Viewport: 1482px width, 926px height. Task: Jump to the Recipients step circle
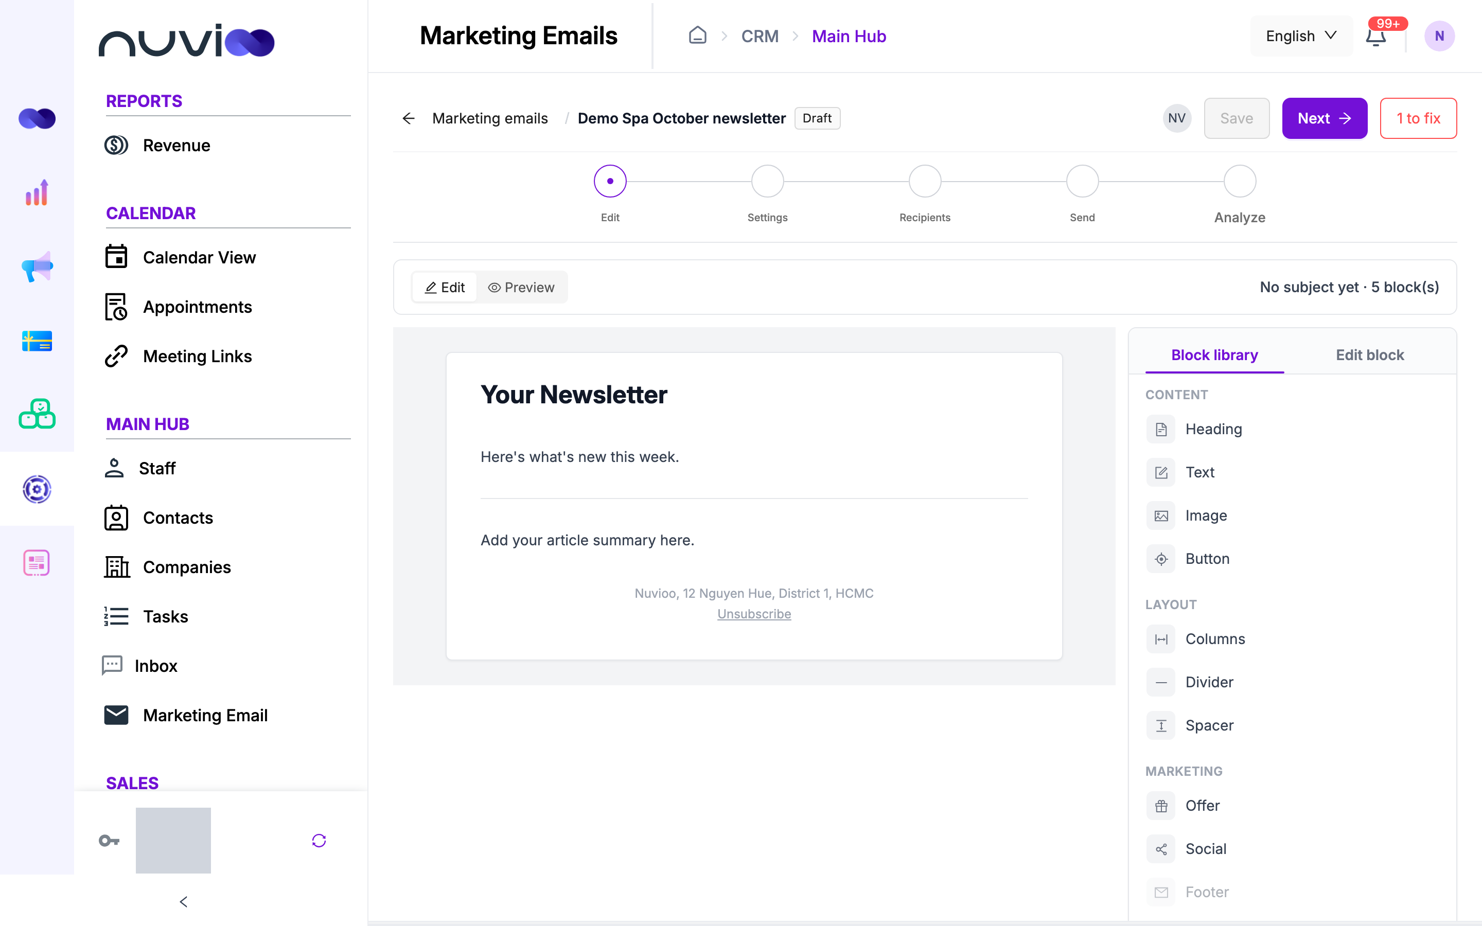coord(925,181)
